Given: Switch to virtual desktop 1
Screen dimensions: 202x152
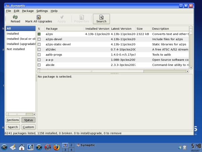Looking at the screenshot, I should [65, 145].
